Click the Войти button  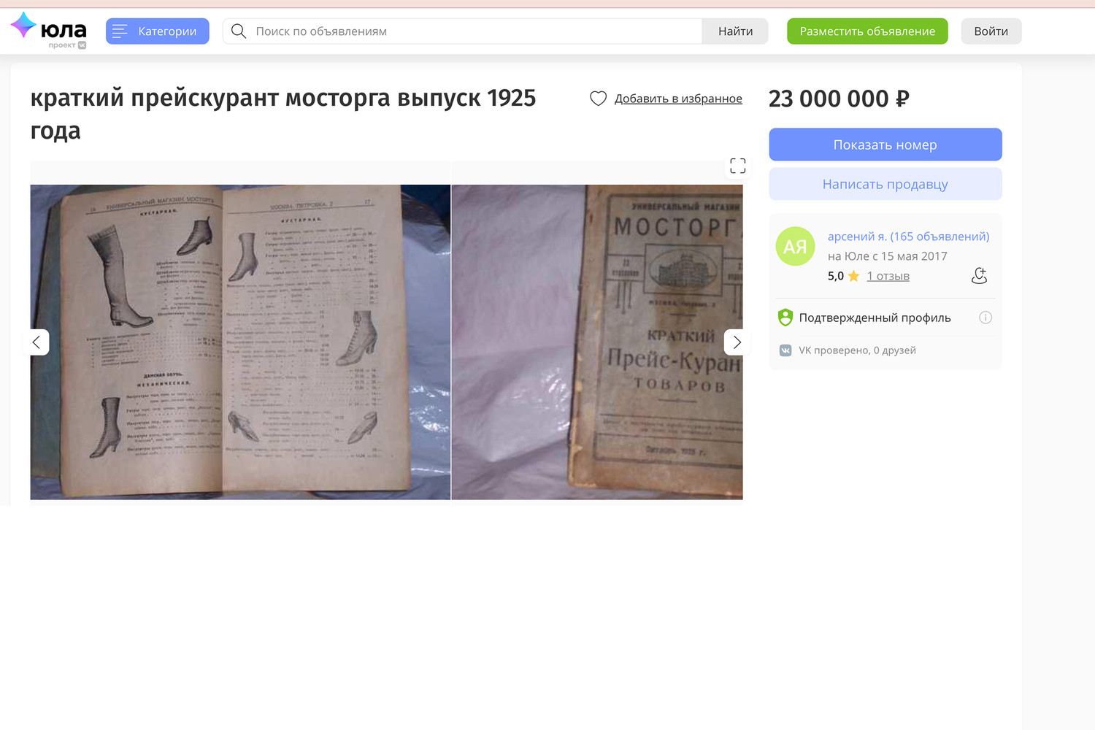(991, 31)
